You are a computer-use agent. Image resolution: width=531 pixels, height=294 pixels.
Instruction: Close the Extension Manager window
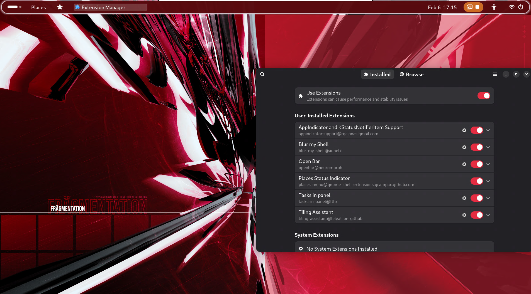(x=527, y=74)
